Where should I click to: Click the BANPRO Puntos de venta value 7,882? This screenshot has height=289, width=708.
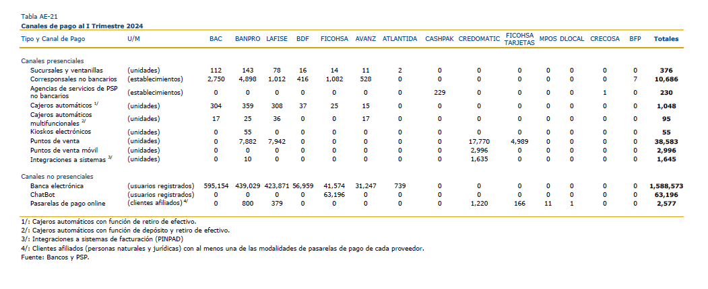247,141
